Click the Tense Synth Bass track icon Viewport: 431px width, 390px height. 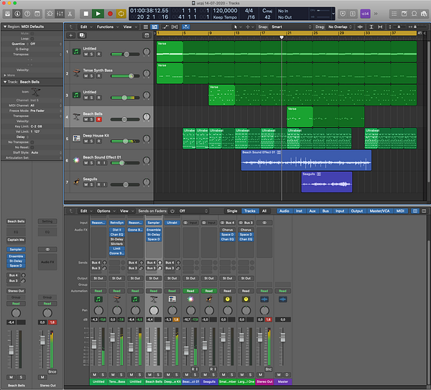coord(77,73)
